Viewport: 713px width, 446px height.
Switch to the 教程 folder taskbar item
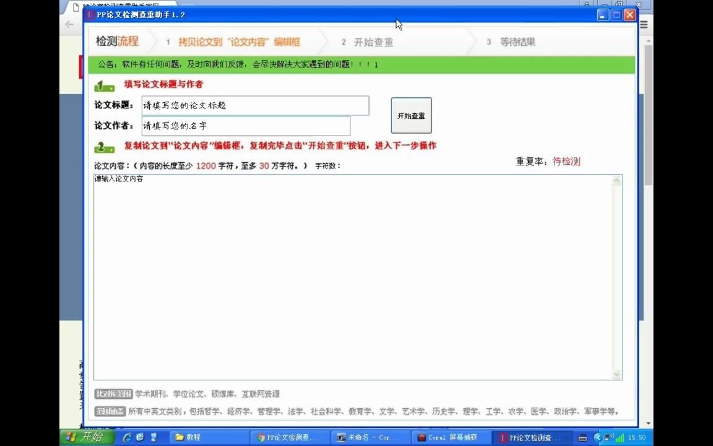click(x=209, y=437)
